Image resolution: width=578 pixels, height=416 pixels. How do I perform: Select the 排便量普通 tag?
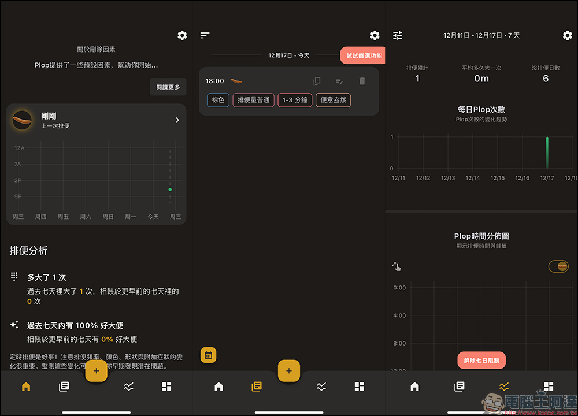click(x=253, y=100)
